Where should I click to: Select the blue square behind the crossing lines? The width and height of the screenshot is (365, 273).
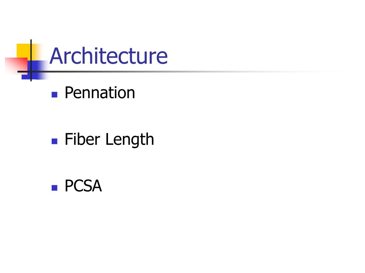(35, 70)
